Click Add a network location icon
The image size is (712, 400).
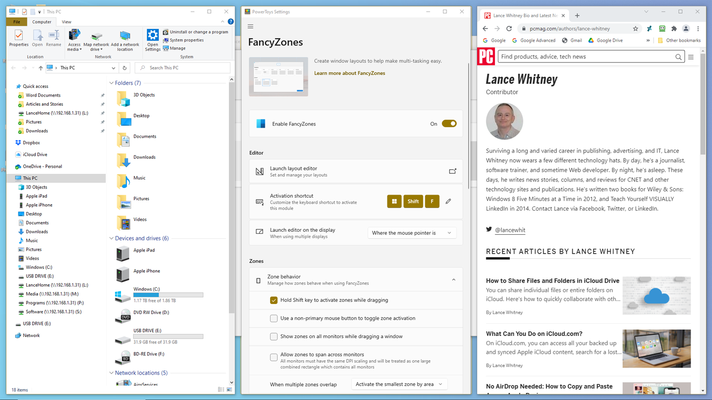click(125, 40)
